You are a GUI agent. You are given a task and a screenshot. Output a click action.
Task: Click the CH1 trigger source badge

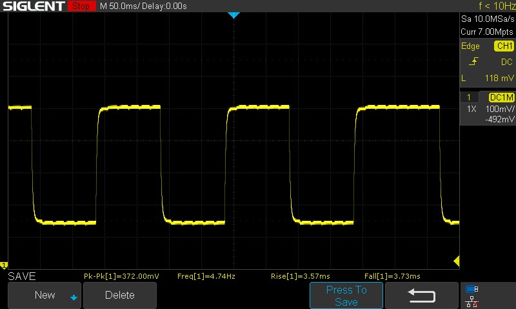(x=504, y=46)
